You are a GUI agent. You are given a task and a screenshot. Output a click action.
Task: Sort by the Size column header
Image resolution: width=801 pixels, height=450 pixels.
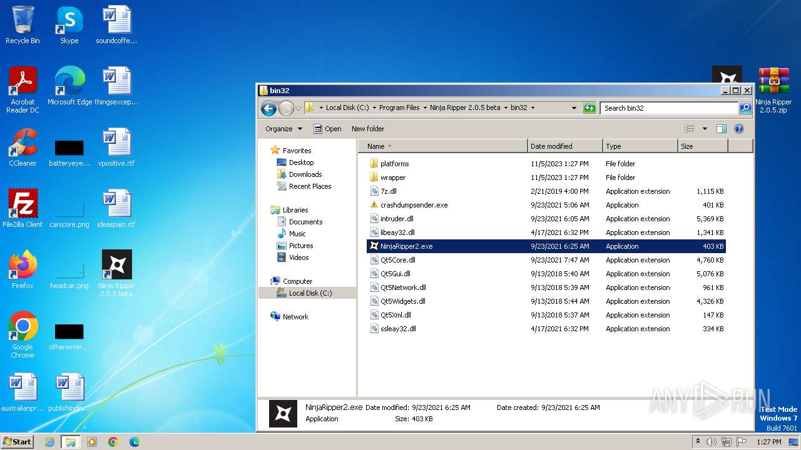click(x=703, y=146)
